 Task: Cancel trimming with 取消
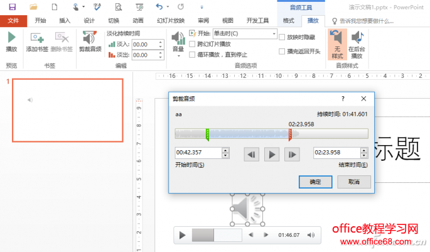point(354,182)
